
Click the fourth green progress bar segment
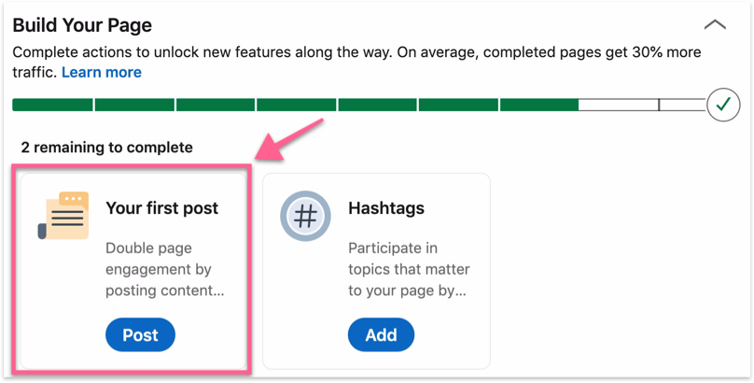point(296,105)
